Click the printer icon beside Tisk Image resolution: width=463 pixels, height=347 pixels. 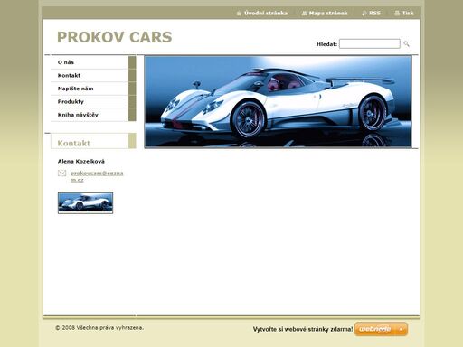tap(397, 14)
